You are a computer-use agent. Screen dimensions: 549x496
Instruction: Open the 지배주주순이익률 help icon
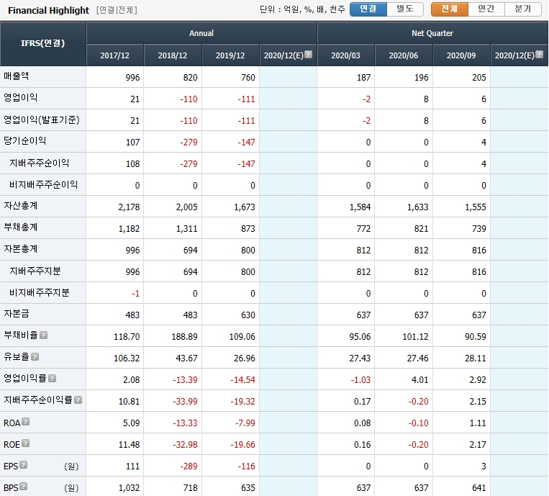78,400
